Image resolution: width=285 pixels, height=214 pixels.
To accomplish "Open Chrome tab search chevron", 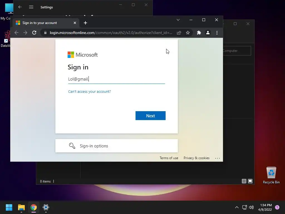I will (178, 20).
